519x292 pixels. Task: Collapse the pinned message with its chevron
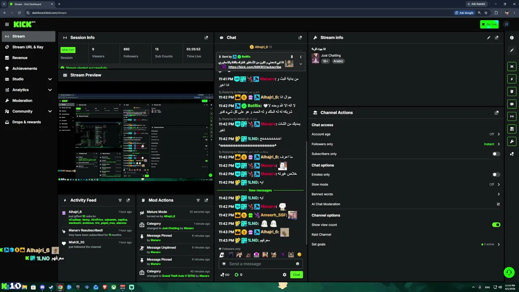(300, 64)
